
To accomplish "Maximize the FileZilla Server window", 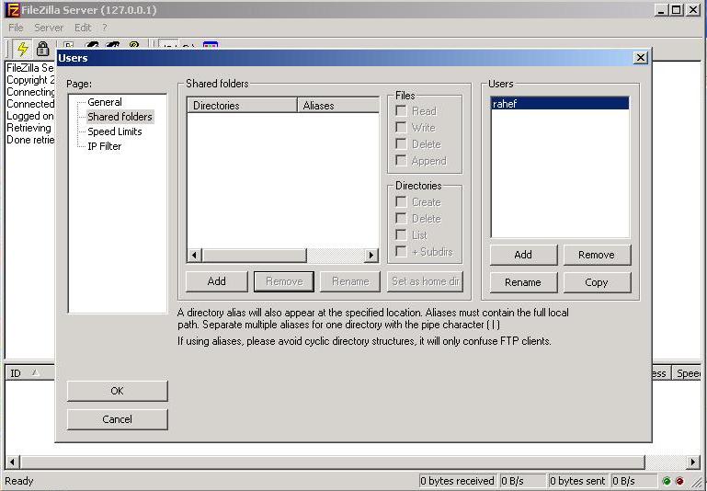I will [x=677, y=10].
